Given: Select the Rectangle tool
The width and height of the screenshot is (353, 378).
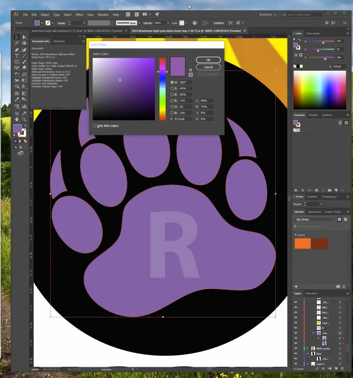Looking at the screenshot, I should click(x=17, y=62).
